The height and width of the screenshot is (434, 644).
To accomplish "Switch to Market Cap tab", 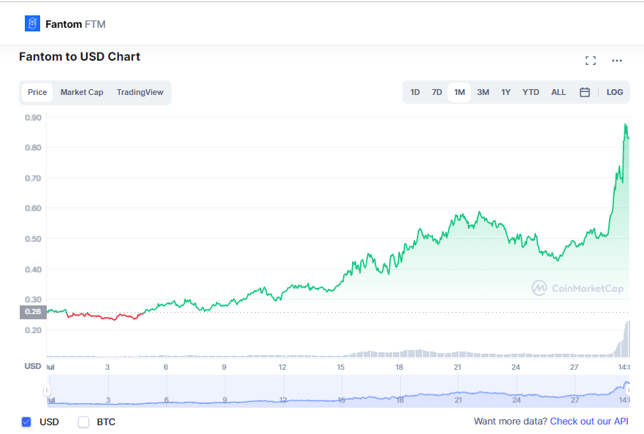I will pyautogui.click(x=82, y=92).
